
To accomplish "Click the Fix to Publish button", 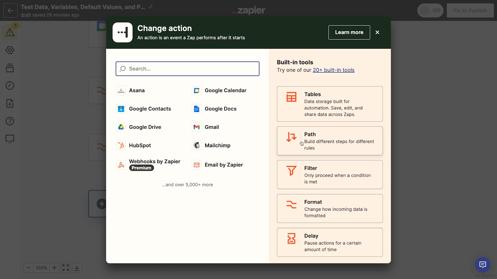I will [470, 11].
